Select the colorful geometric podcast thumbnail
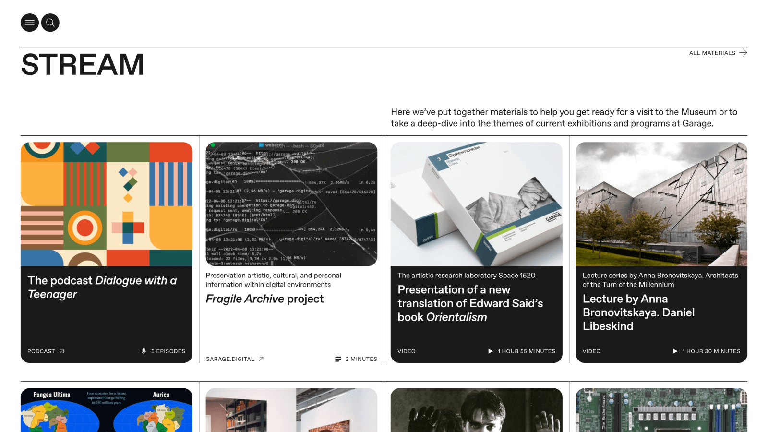The height and width of the screenshot is (432, 768). [x=107, y=204]
